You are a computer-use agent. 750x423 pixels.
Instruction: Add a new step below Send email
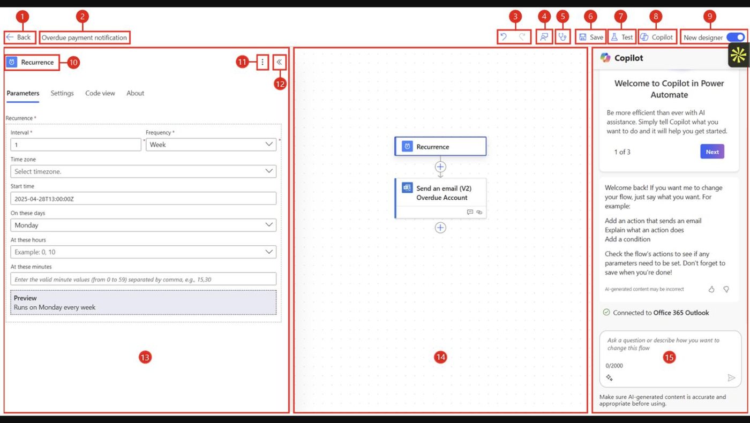point(440,228)
